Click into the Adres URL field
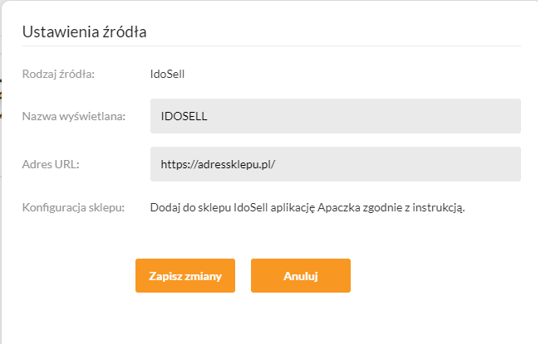Screen dimensions: 541x344 335,164
